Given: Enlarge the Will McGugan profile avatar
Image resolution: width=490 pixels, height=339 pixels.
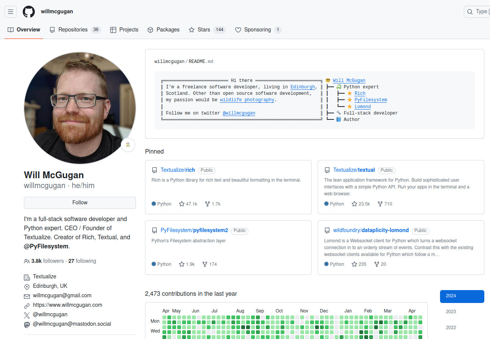Looking at the screenshot, I should [80, 108].
